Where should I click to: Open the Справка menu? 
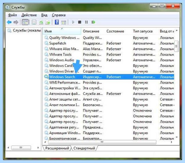[x=59, y=15]
